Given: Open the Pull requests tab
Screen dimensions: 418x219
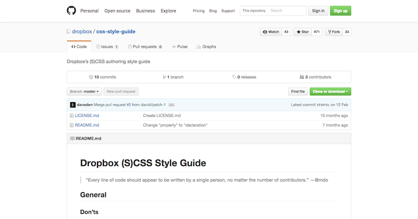Looking at the screenshot, I should [145, 46].
